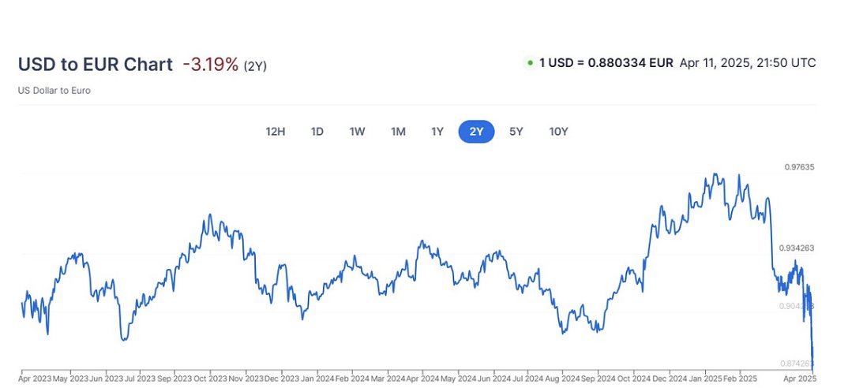Click the green live status dot
848x388 pixels.
point(530,63)
